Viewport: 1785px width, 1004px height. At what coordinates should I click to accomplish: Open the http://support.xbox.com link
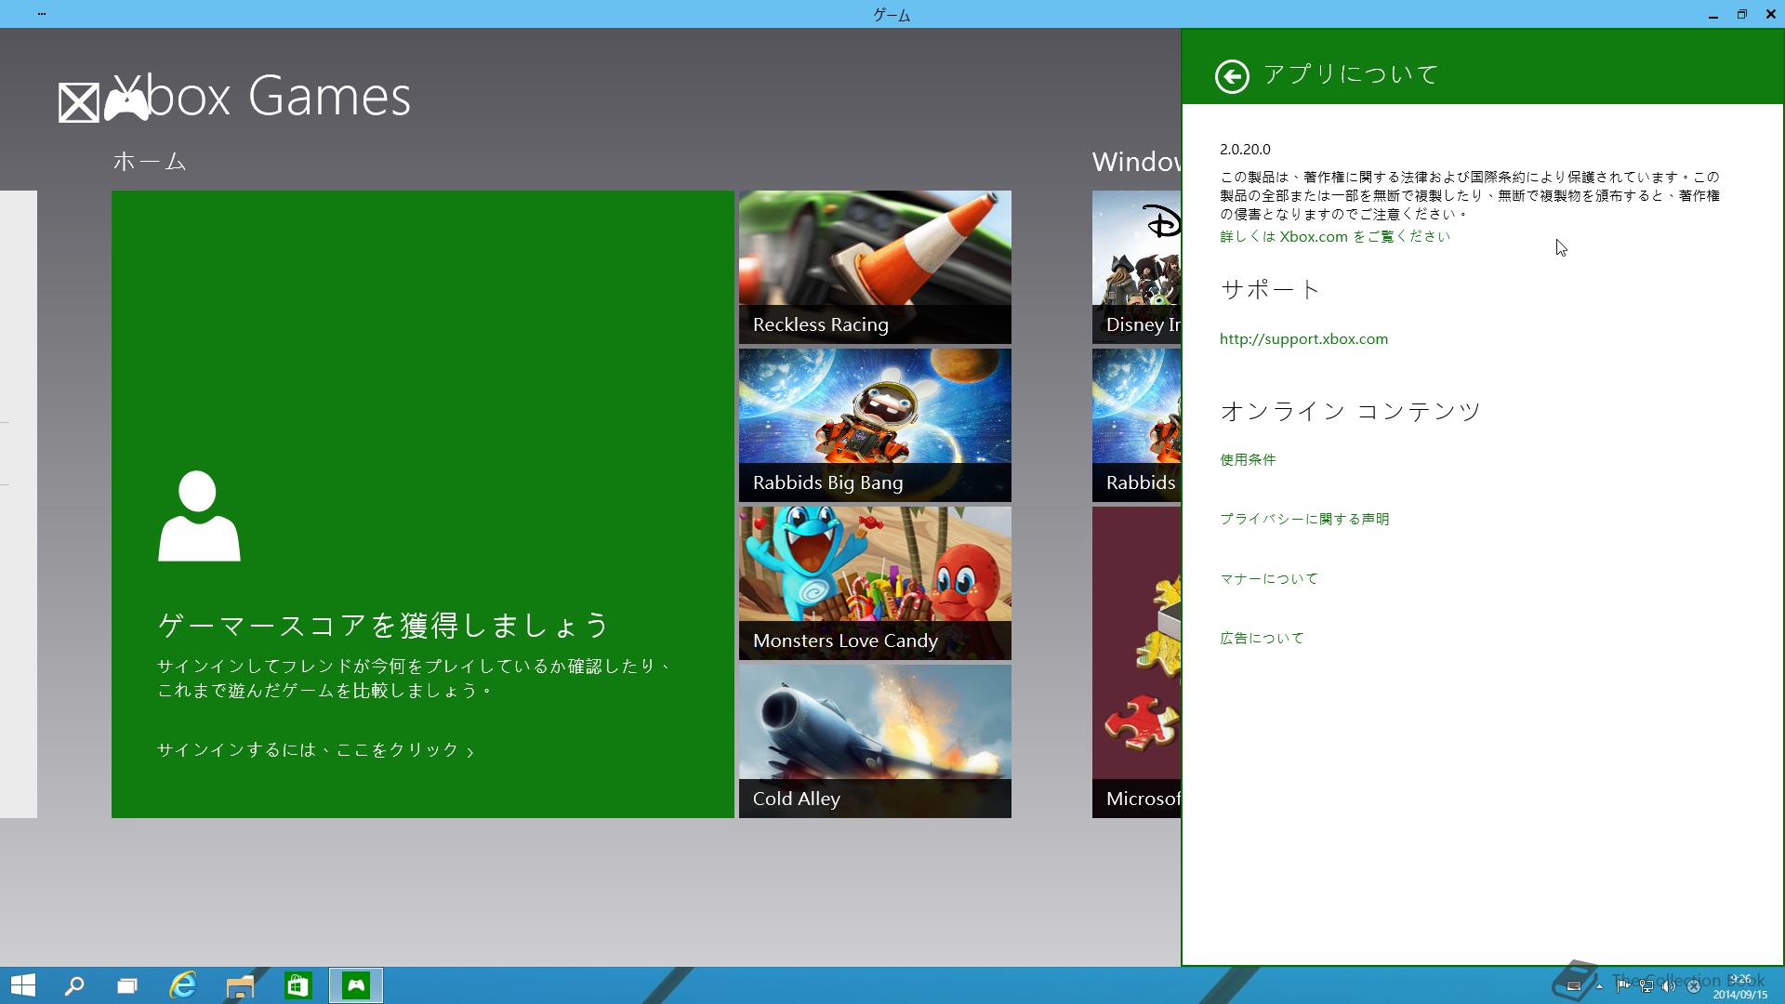click(x=1303, y=339)
